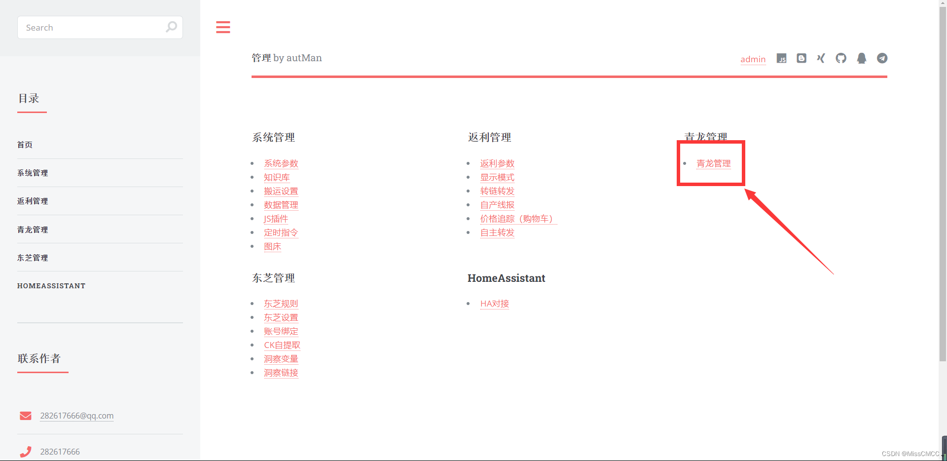Image resolution: width=947 pixels, height=461 pixels.
Task: Click the envelope email icon
Action: click(26, 416)
